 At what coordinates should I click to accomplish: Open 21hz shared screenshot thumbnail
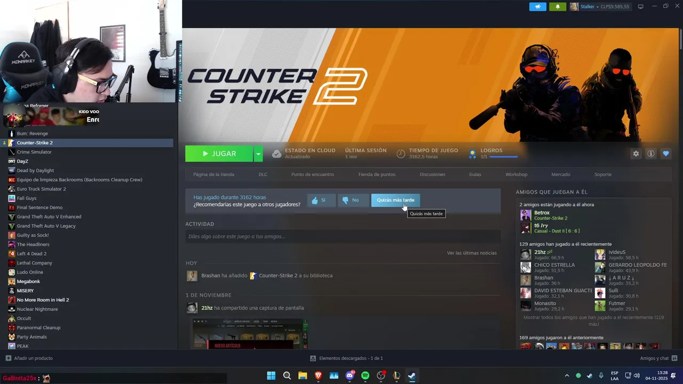coord(250,334)
